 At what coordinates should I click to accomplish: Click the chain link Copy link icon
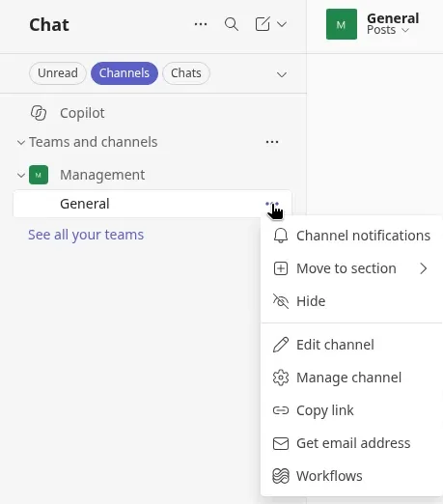pos(281,410)
